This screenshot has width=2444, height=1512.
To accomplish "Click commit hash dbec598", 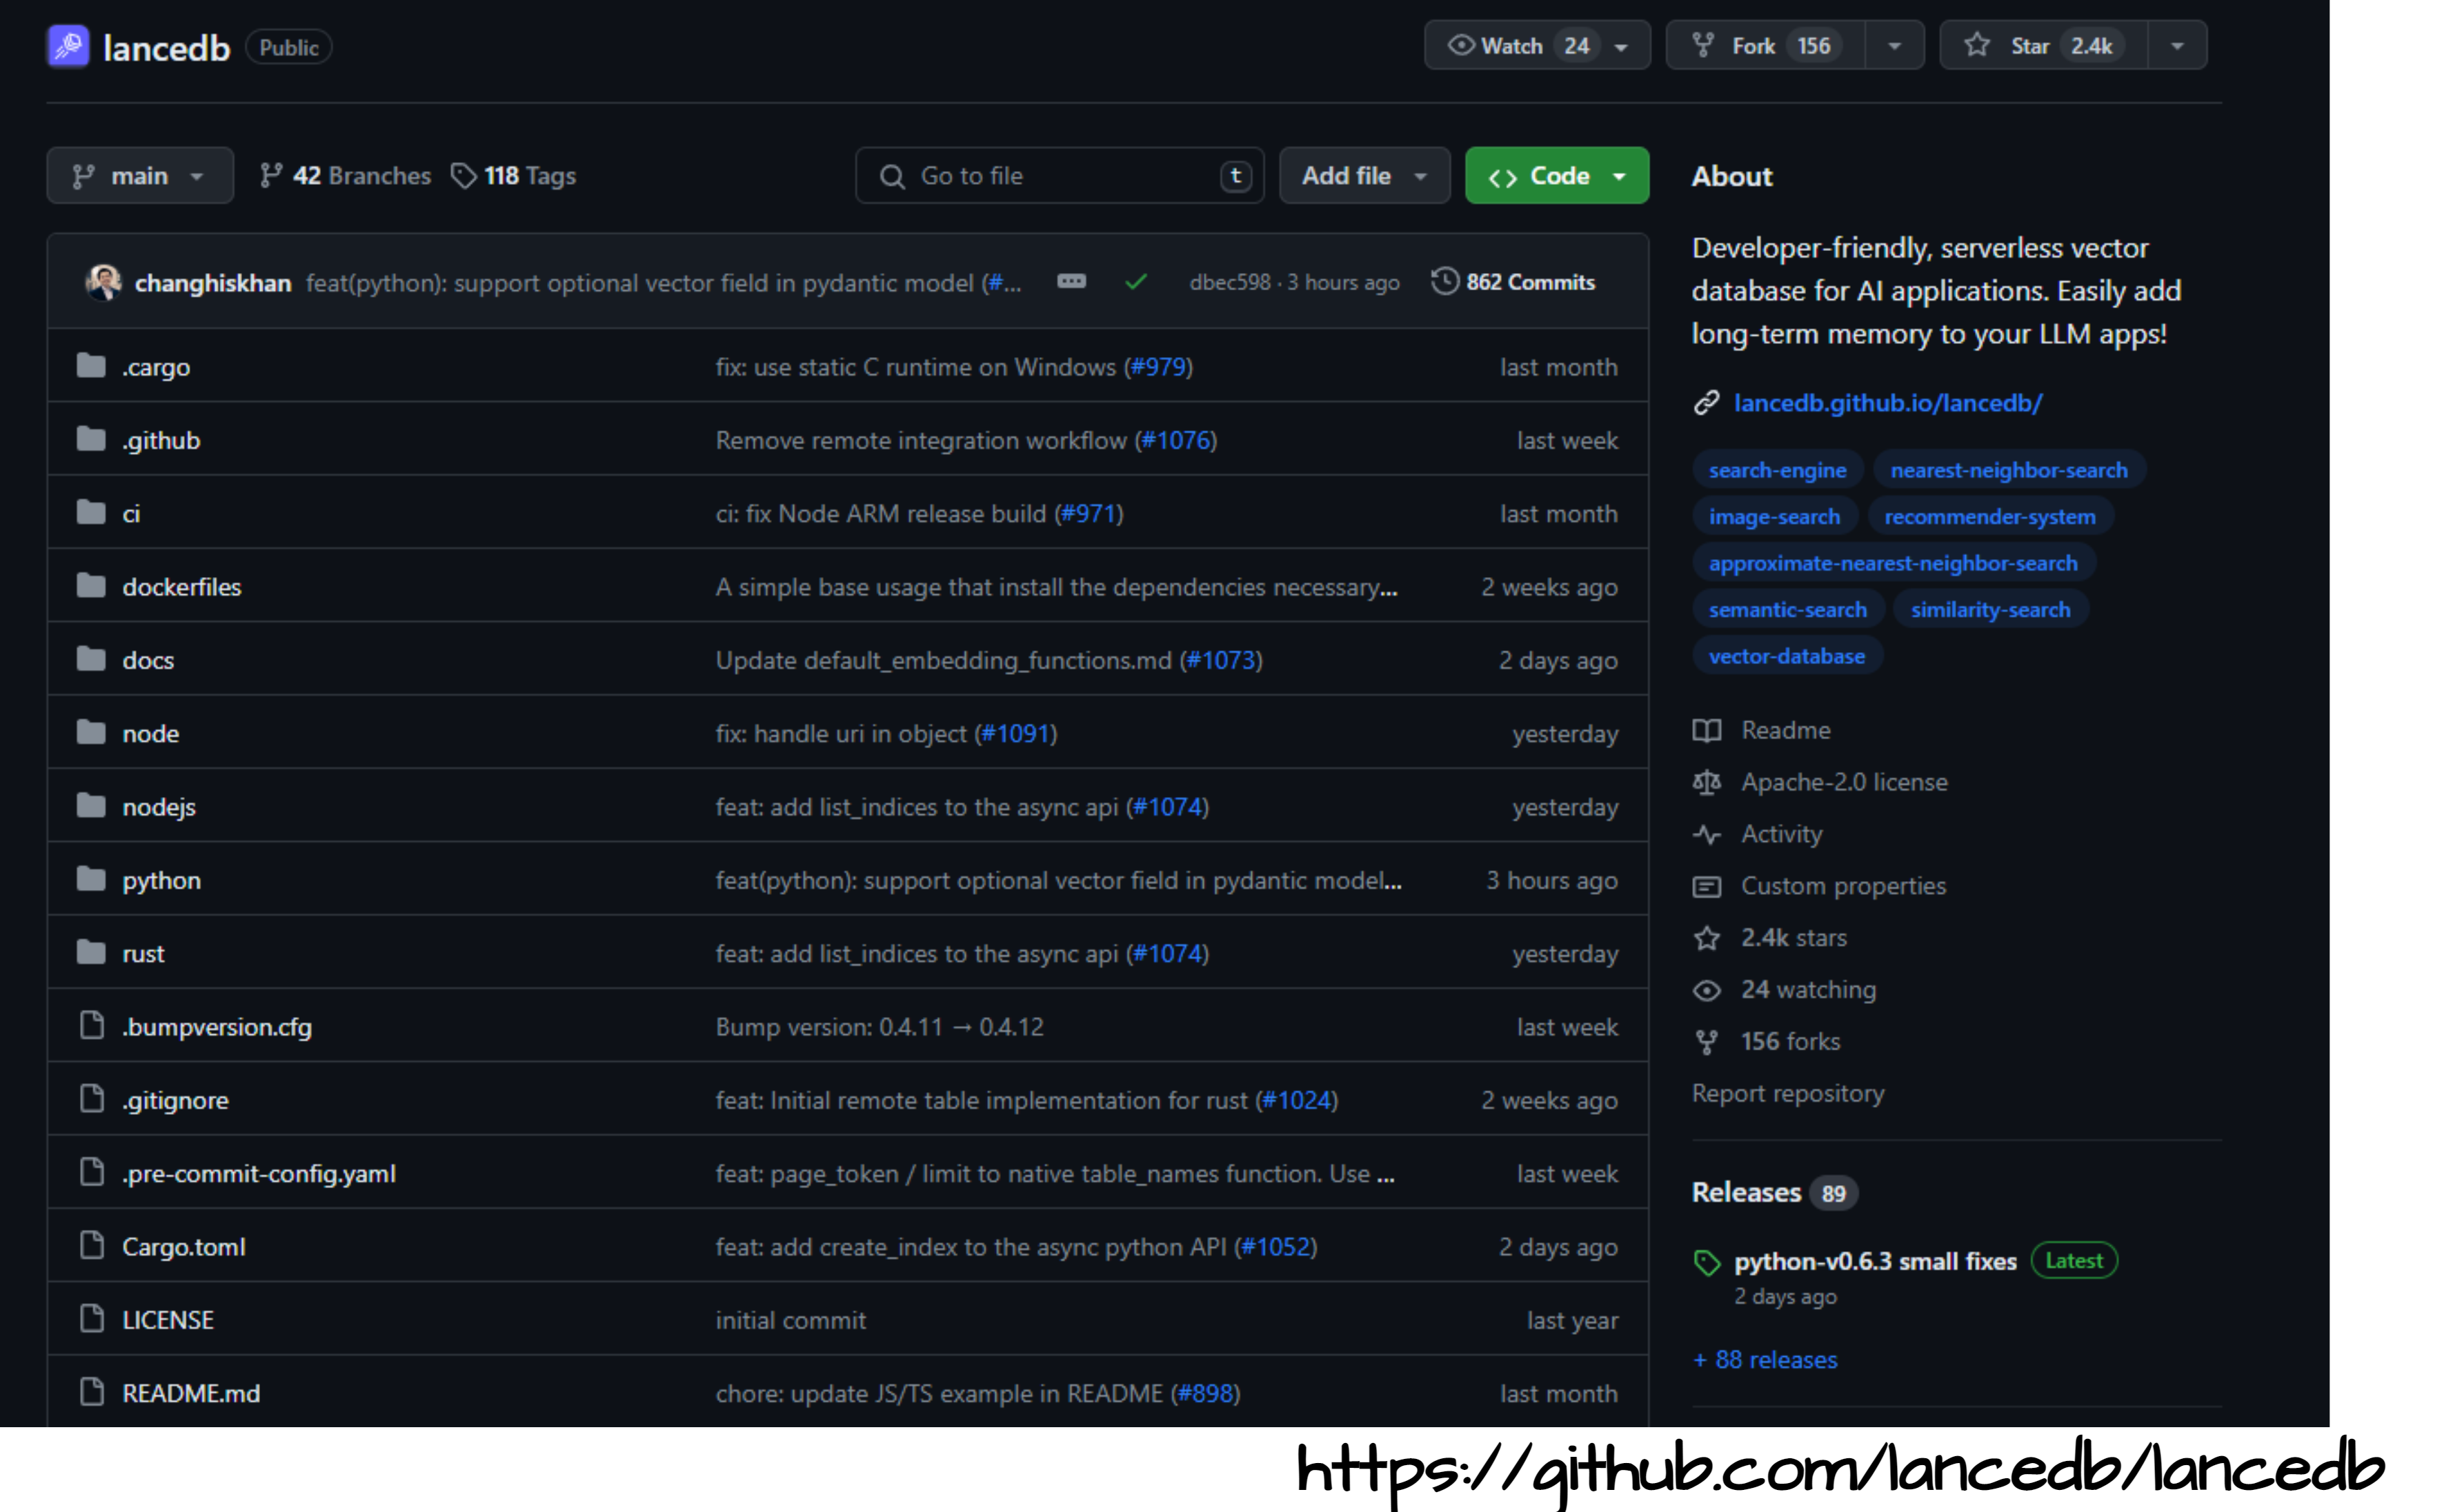I will pyautogui.click(x=1229, y=282).
